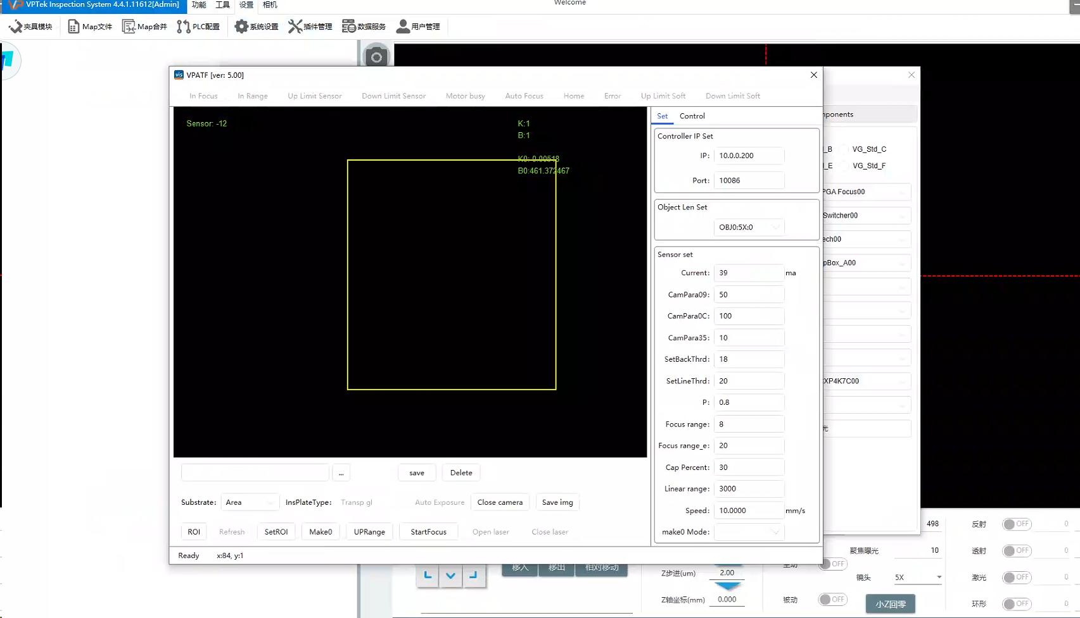Open 插件管理 plugin management

[x=310, y=27]
